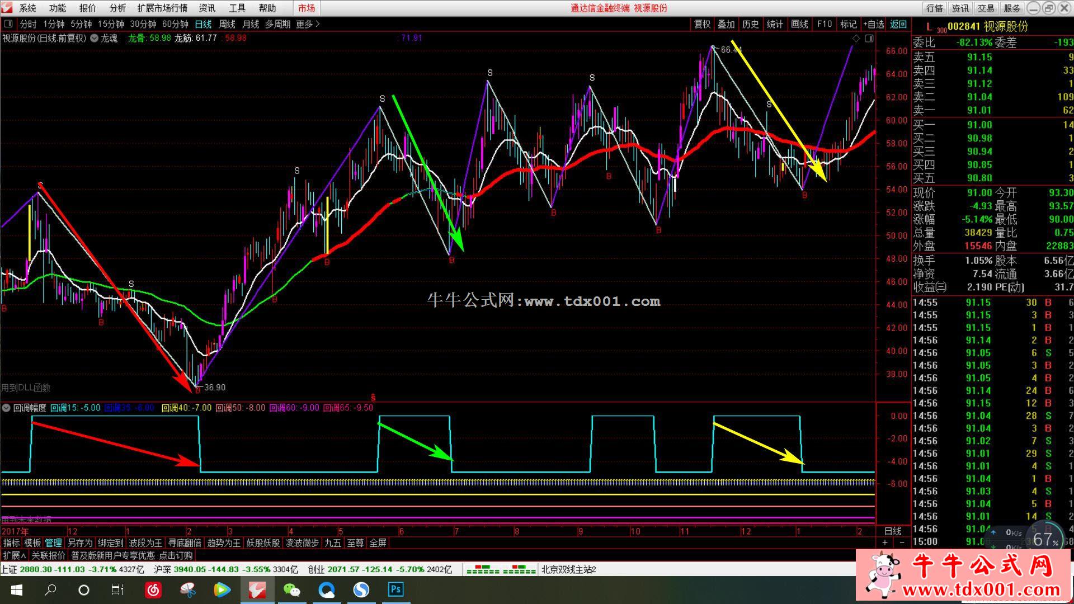This screenshot has height=604, width=1074.
Task: Switch chart to 1分钟 period
Action: (x=54, y=24)
